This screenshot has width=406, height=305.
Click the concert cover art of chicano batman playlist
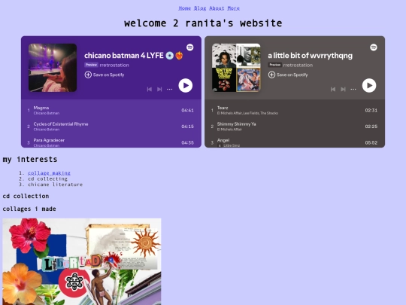point(53,68)
